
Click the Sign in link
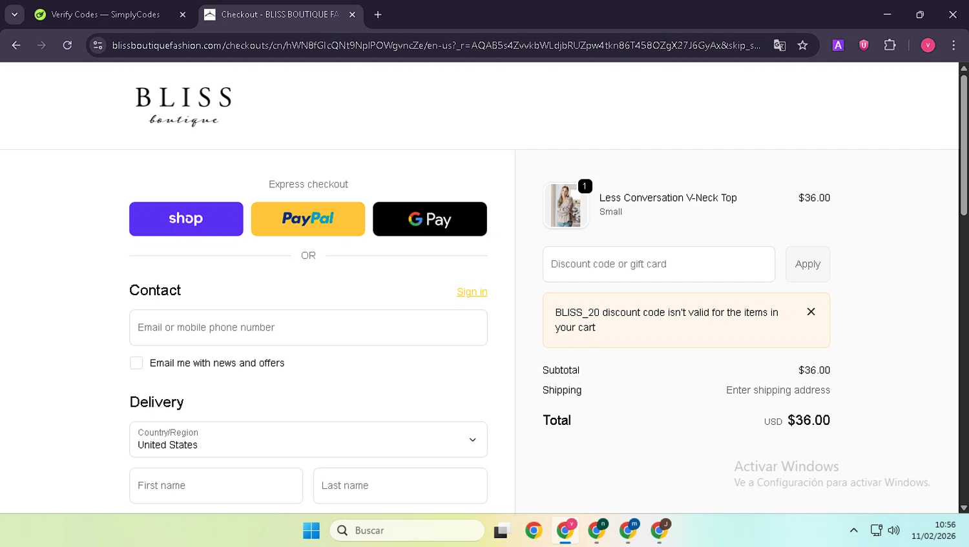point(472,292)
